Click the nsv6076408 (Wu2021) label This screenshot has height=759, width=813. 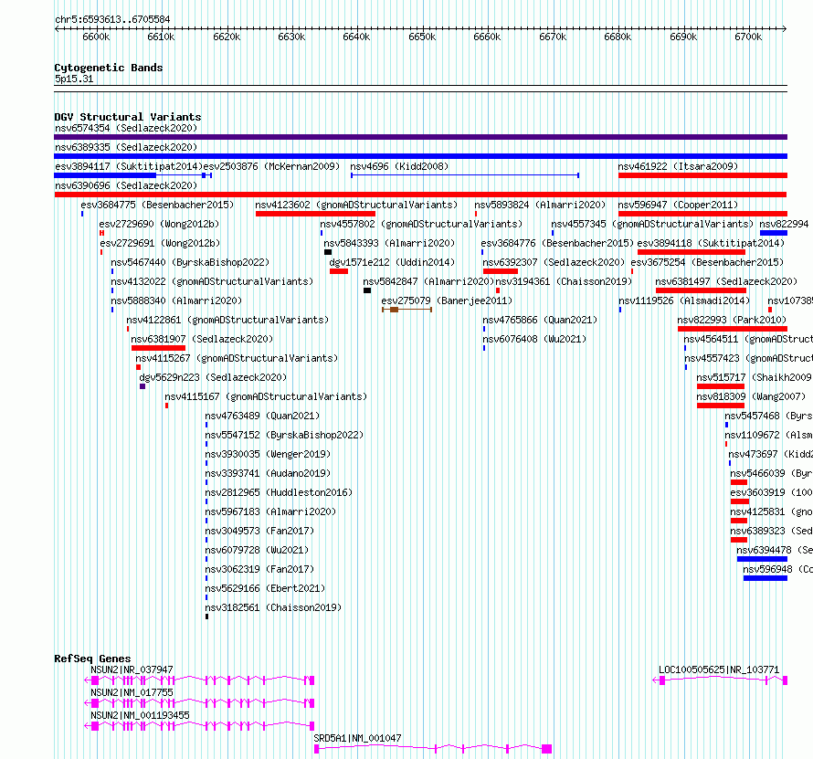[x=534, y=339]
